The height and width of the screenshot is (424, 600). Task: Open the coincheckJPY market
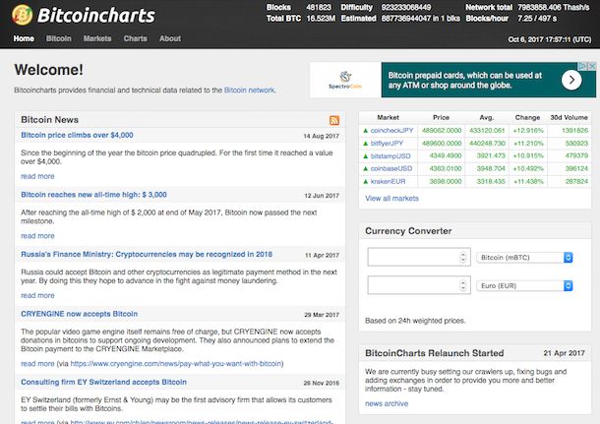[x=391, y=131]
